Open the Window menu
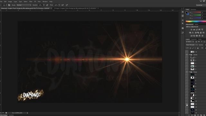This screenshot has height=116, width=206. coord(45,2)
